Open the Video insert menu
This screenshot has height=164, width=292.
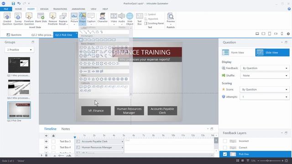114,19
